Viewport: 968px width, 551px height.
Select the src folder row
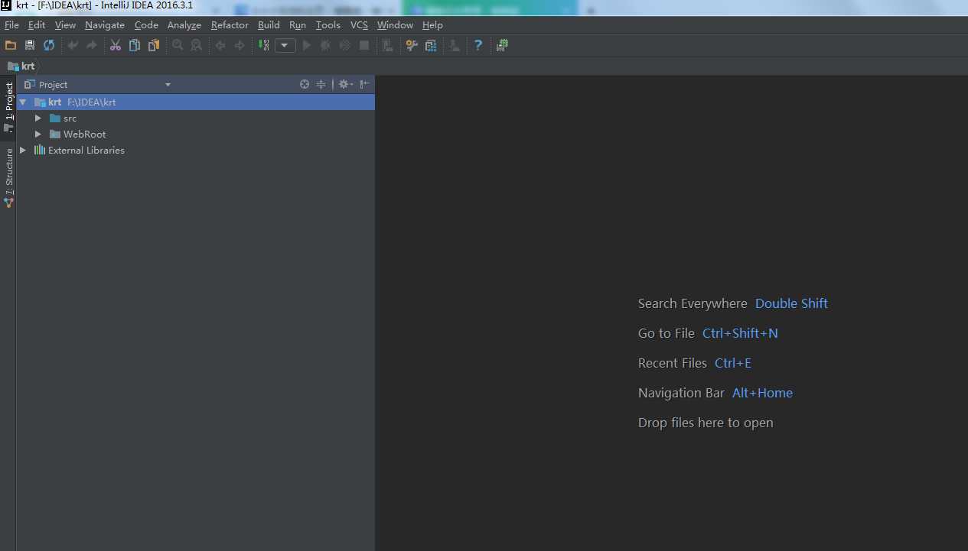point(196,118)
